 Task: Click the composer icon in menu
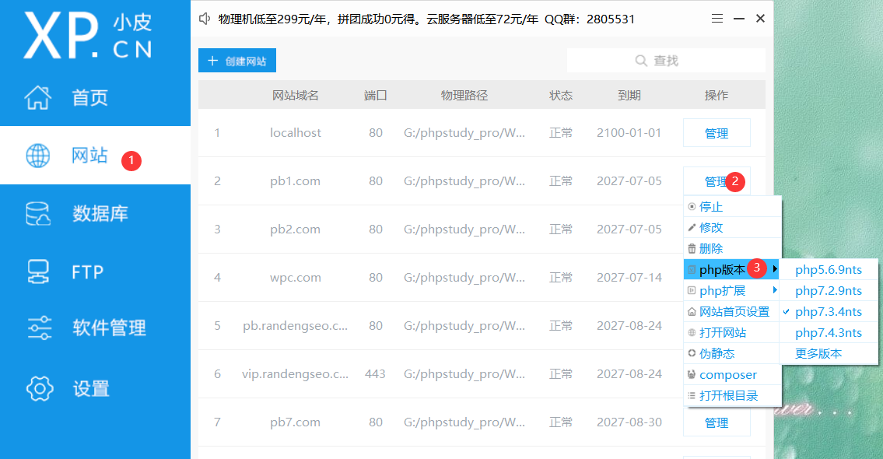point(692,374)
